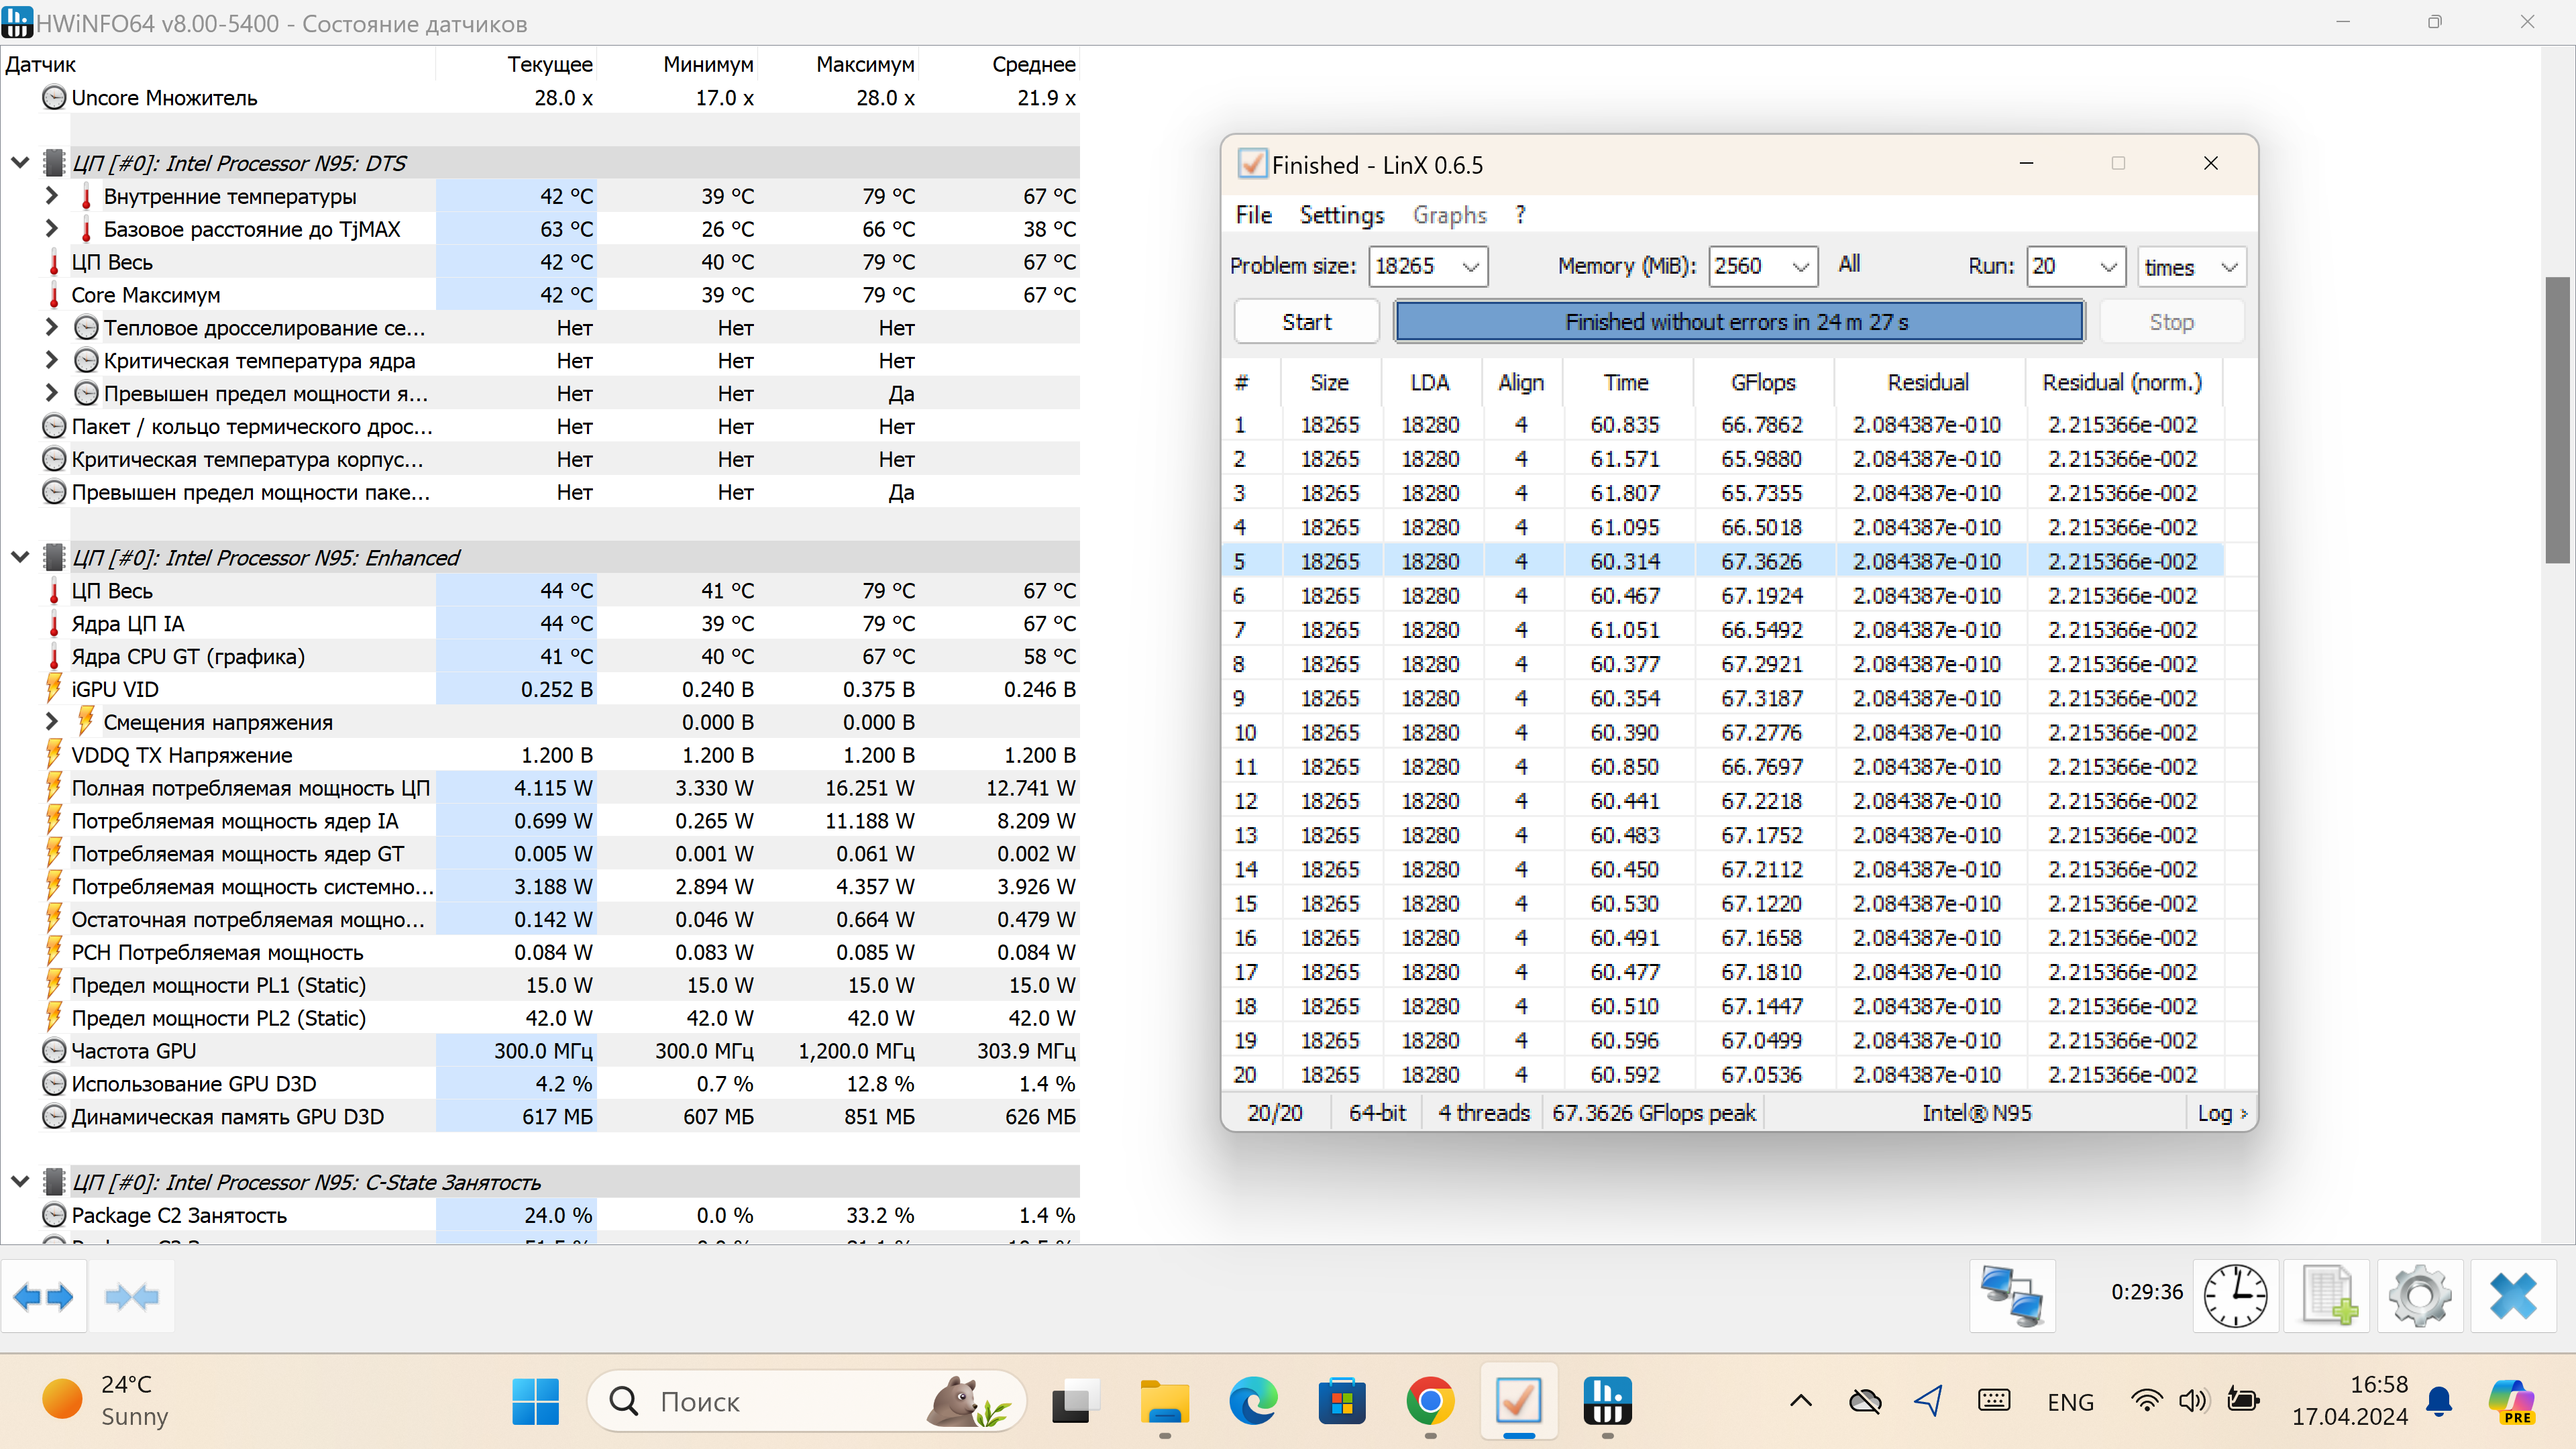The height and width of the screenshot is (1449, 2576).
Task: Expand Смещения напряжения sensor row
Action: pos(52,722)
